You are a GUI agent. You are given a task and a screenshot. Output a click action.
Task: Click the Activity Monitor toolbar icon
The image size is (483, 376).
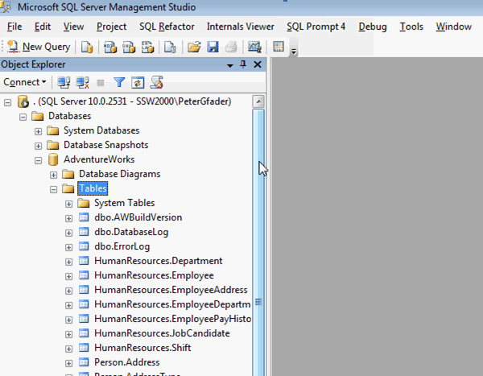click(x=254, y=47)
